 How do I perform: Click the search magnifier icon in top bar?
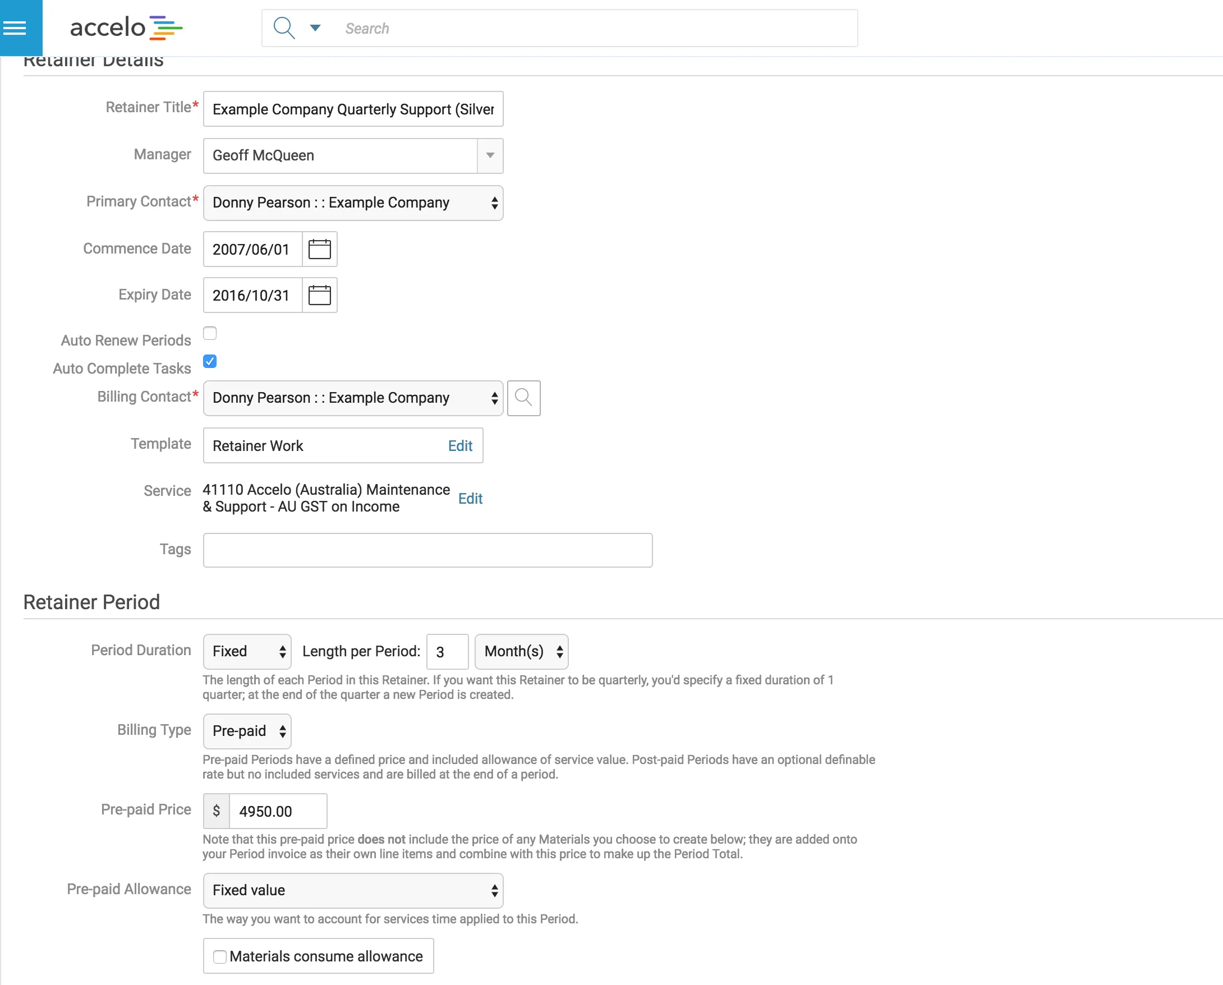[284, 28]
